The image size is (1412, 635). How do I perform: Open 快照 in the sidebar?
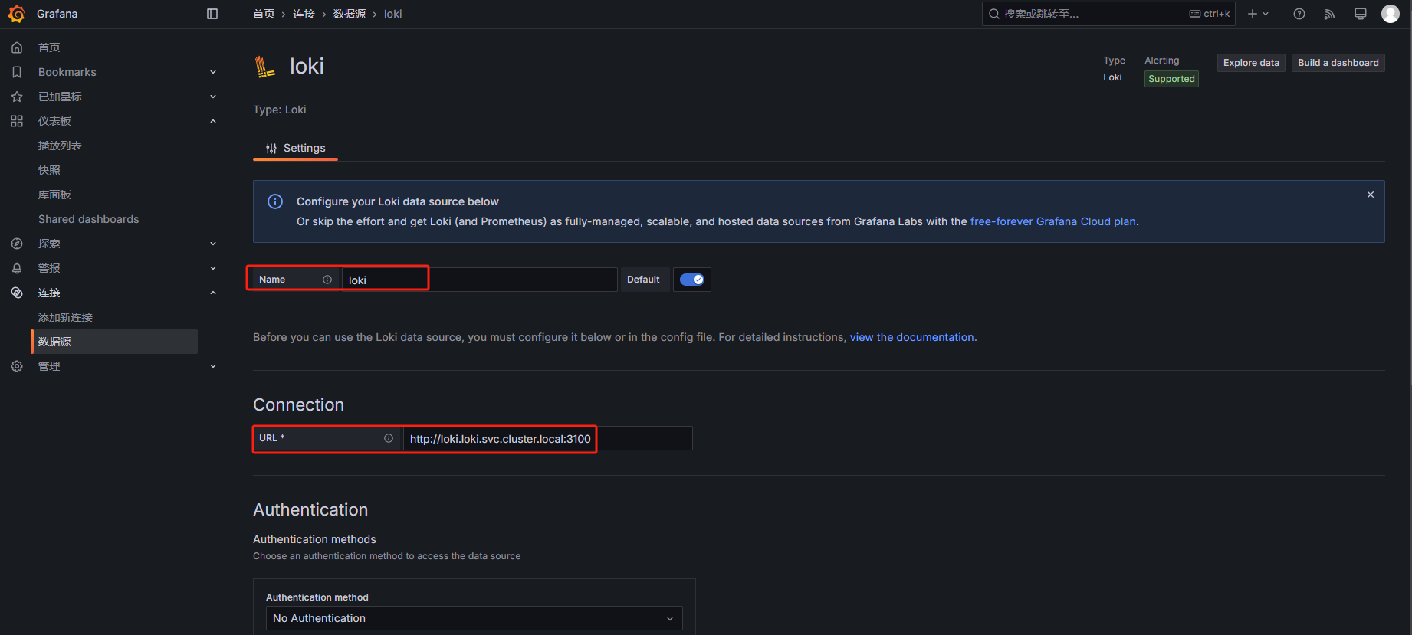[x=49, y=170]
